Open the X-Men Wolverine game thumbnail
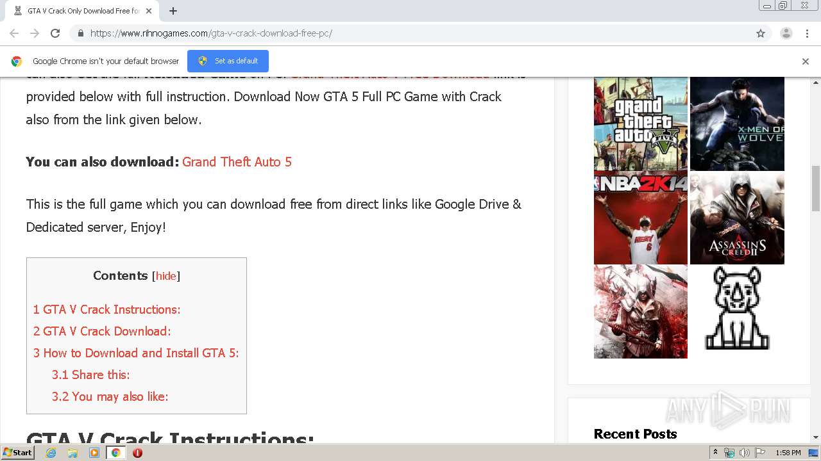Screen dimensions: 821x461 [x=737, y=124]
